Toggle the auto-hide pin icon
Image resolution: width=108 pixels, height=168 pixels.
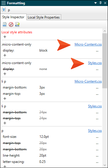[x=100, y=3]
